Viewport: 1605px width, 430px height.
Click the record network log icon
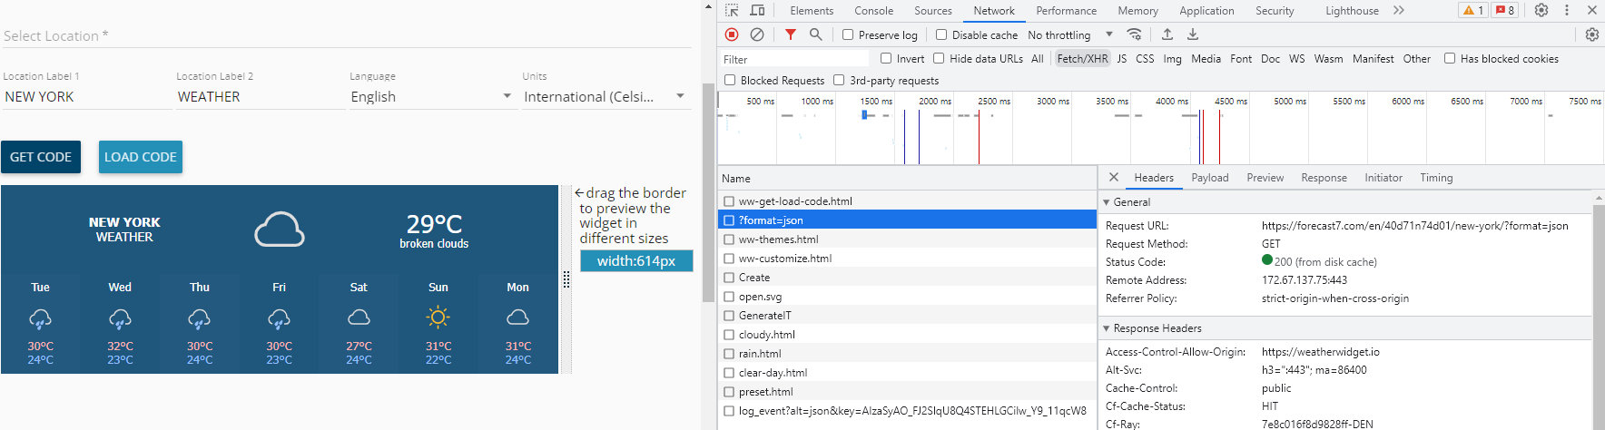coord(732,34)
